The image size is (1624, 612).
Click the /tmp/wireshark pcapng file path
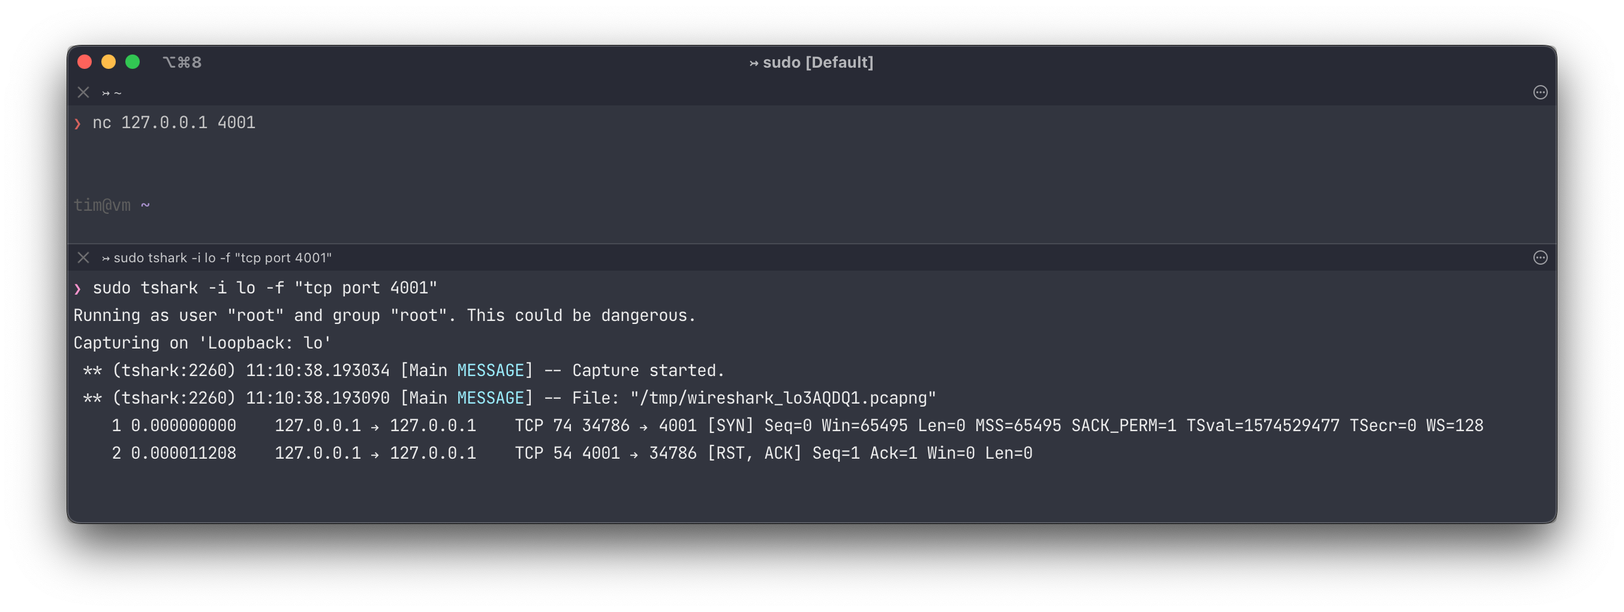point(783,399)
